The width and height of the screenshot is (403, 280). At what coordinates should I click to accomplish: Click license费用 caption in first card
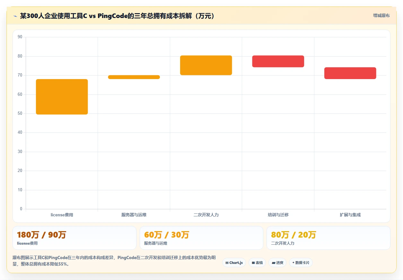pyautogui.click(x=27, y=243)
